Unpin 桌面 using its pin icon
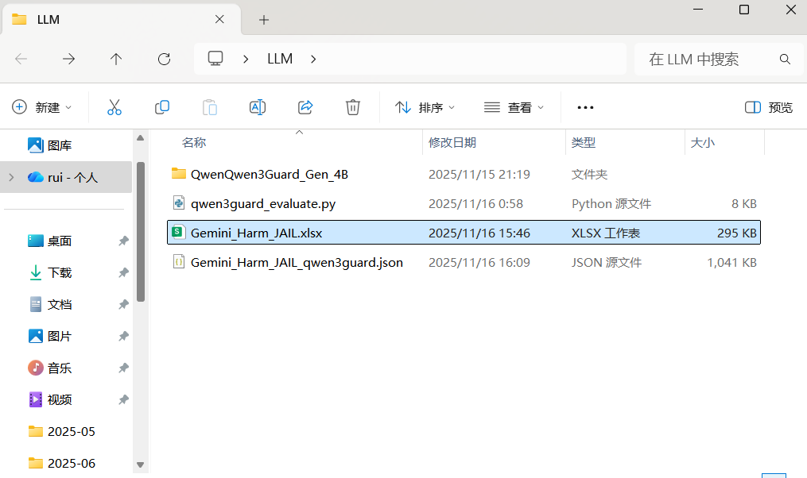The height and width of the screenshot is (478, 807). click(123, 241)
